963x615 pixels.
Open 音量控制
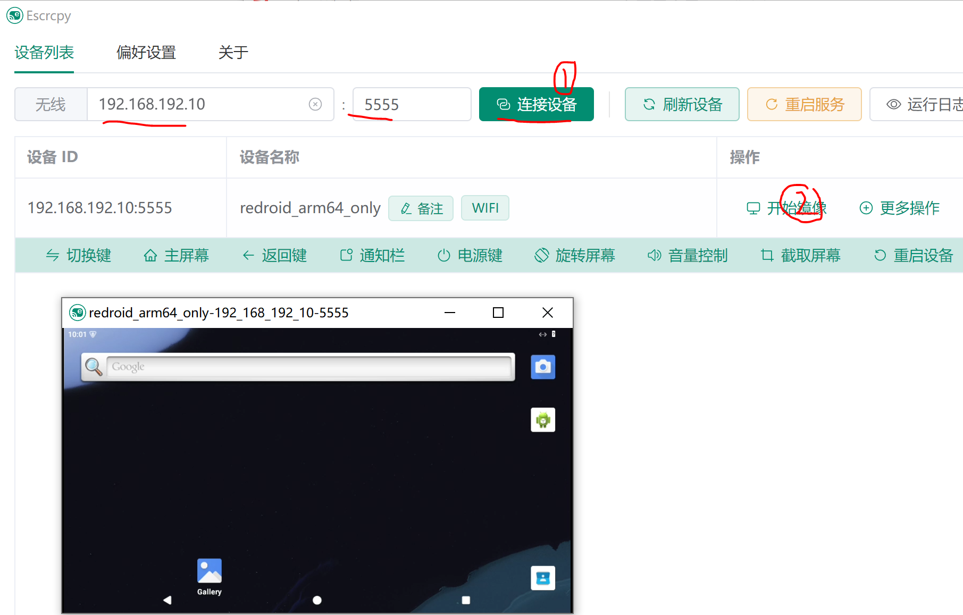point(687,255)
